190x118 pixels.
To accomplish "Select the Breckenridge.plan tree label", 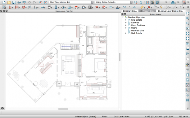I will click(x=136, y=17).
